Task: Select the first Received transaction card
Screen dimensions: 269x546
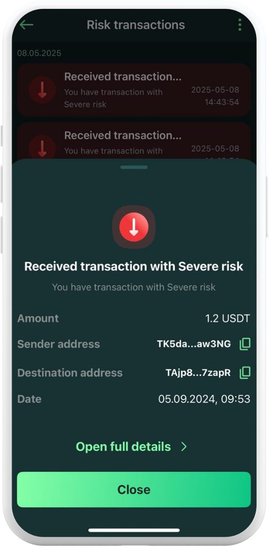Action: click(134, 90)
